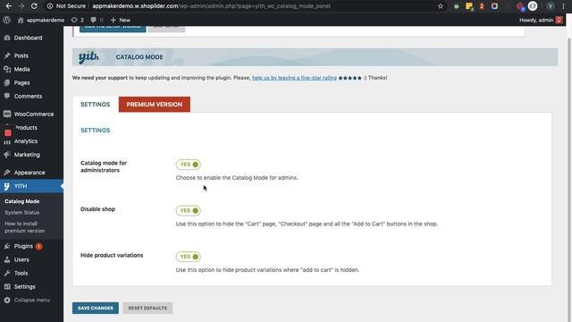Toggle Hide product variations switch

[189, 257]
